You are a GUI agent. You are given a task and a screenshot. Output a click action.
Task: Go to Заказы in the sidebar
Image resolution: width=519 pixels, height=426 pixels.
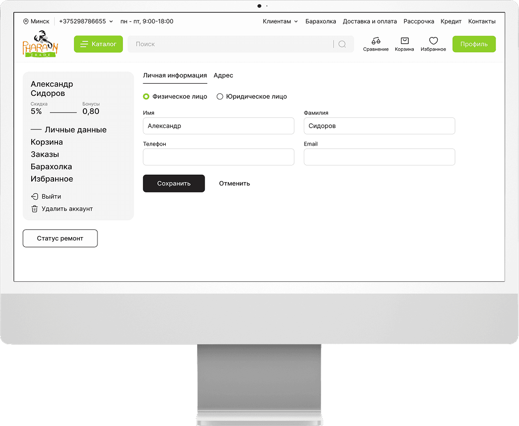(45, 154)
